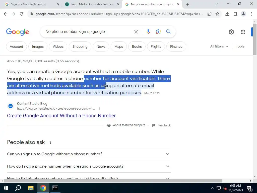Switch to the Temp Mail tab
The image size is (257, 193).
click(x=92, y=4)
